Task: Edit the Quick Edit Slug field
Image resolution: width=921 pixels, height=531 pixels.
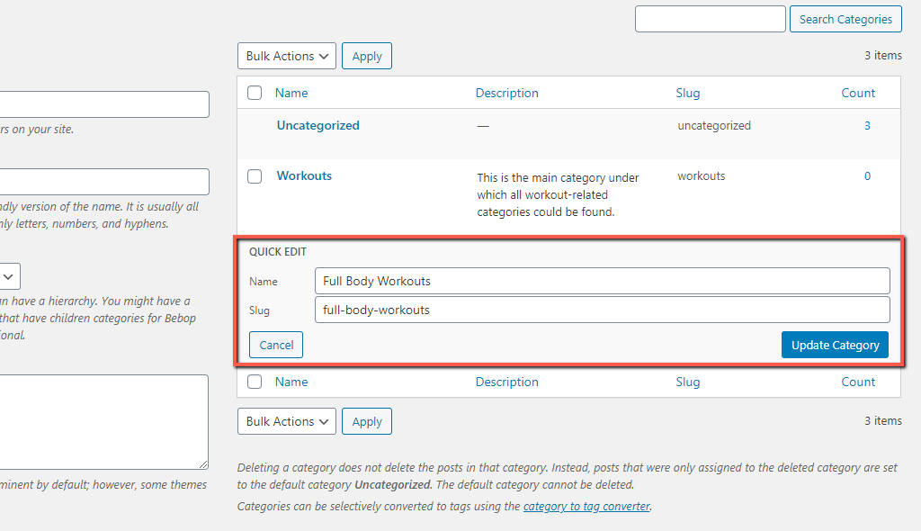Action: (602, 310)
